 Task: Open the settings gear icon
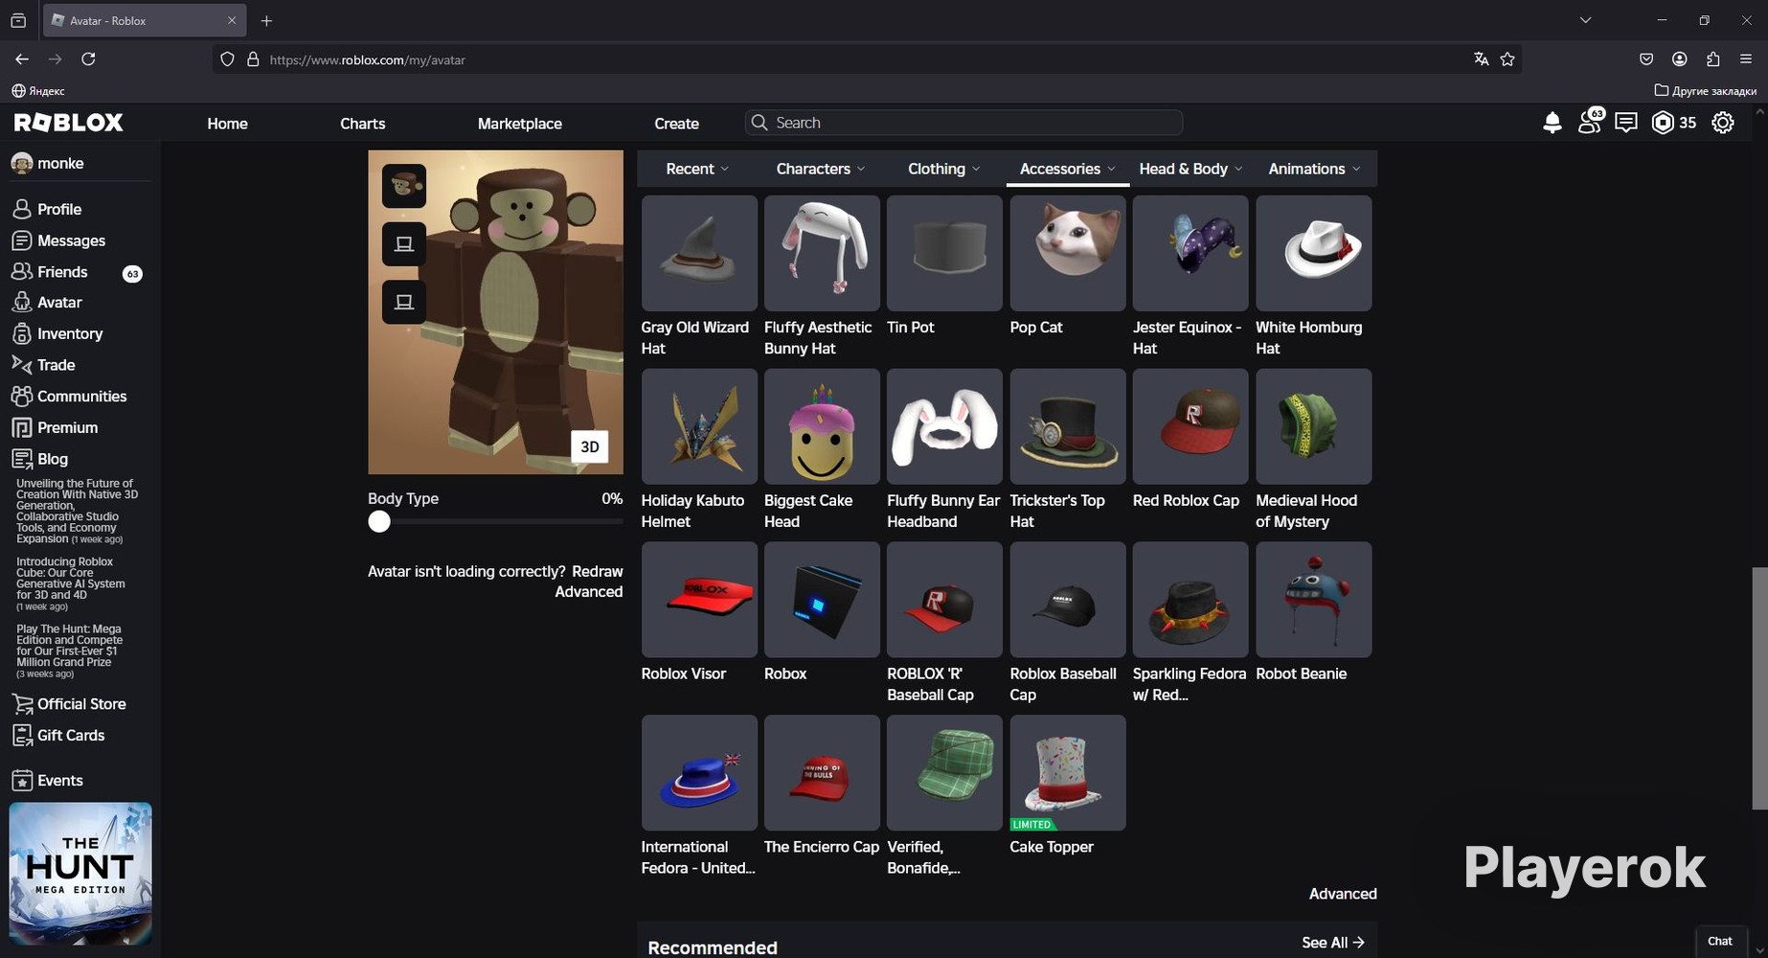(1723, 123)
